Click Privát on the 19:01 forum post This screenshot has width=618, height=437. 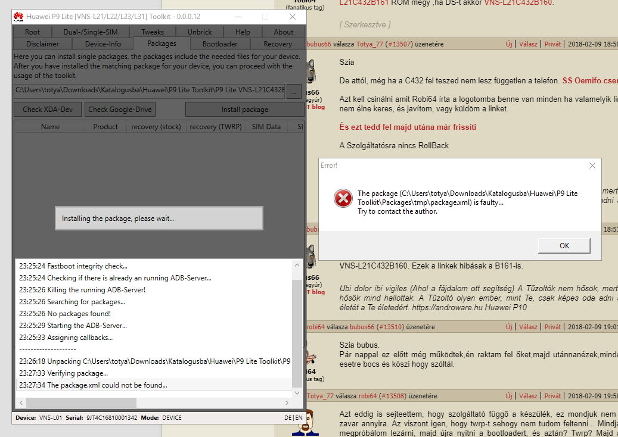[x=552, y=327]
